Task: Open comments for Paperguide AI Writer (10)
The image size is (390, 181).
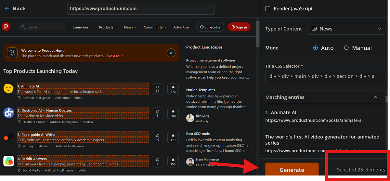Action: [x=158, y=137]
